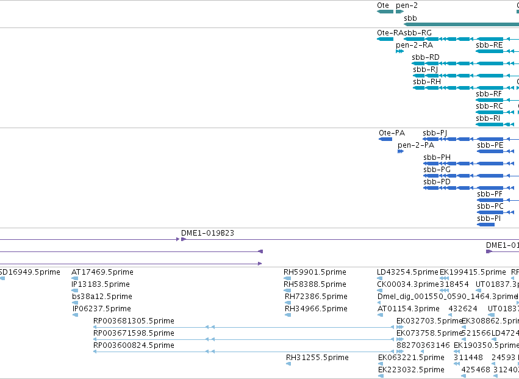The width and height of the screenshot is (519, 379).
Task: Select the Ote-PA protein label
Action: (392, 133)
